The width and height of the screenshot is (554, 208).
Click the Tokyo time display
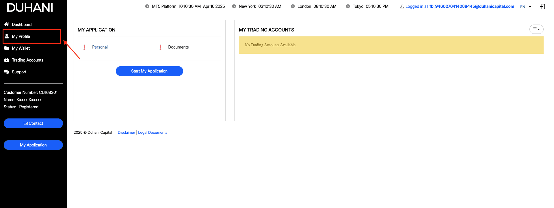click(377, 6)
